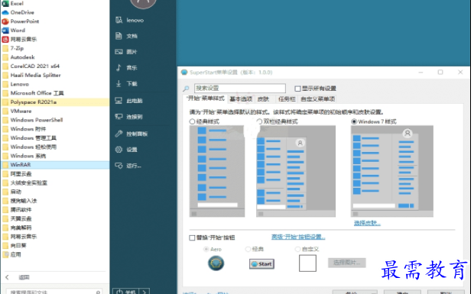The width and height of the screenshot is (474, 294).
Task: Click the 关机 power button
Action: (x=125, y=292)
